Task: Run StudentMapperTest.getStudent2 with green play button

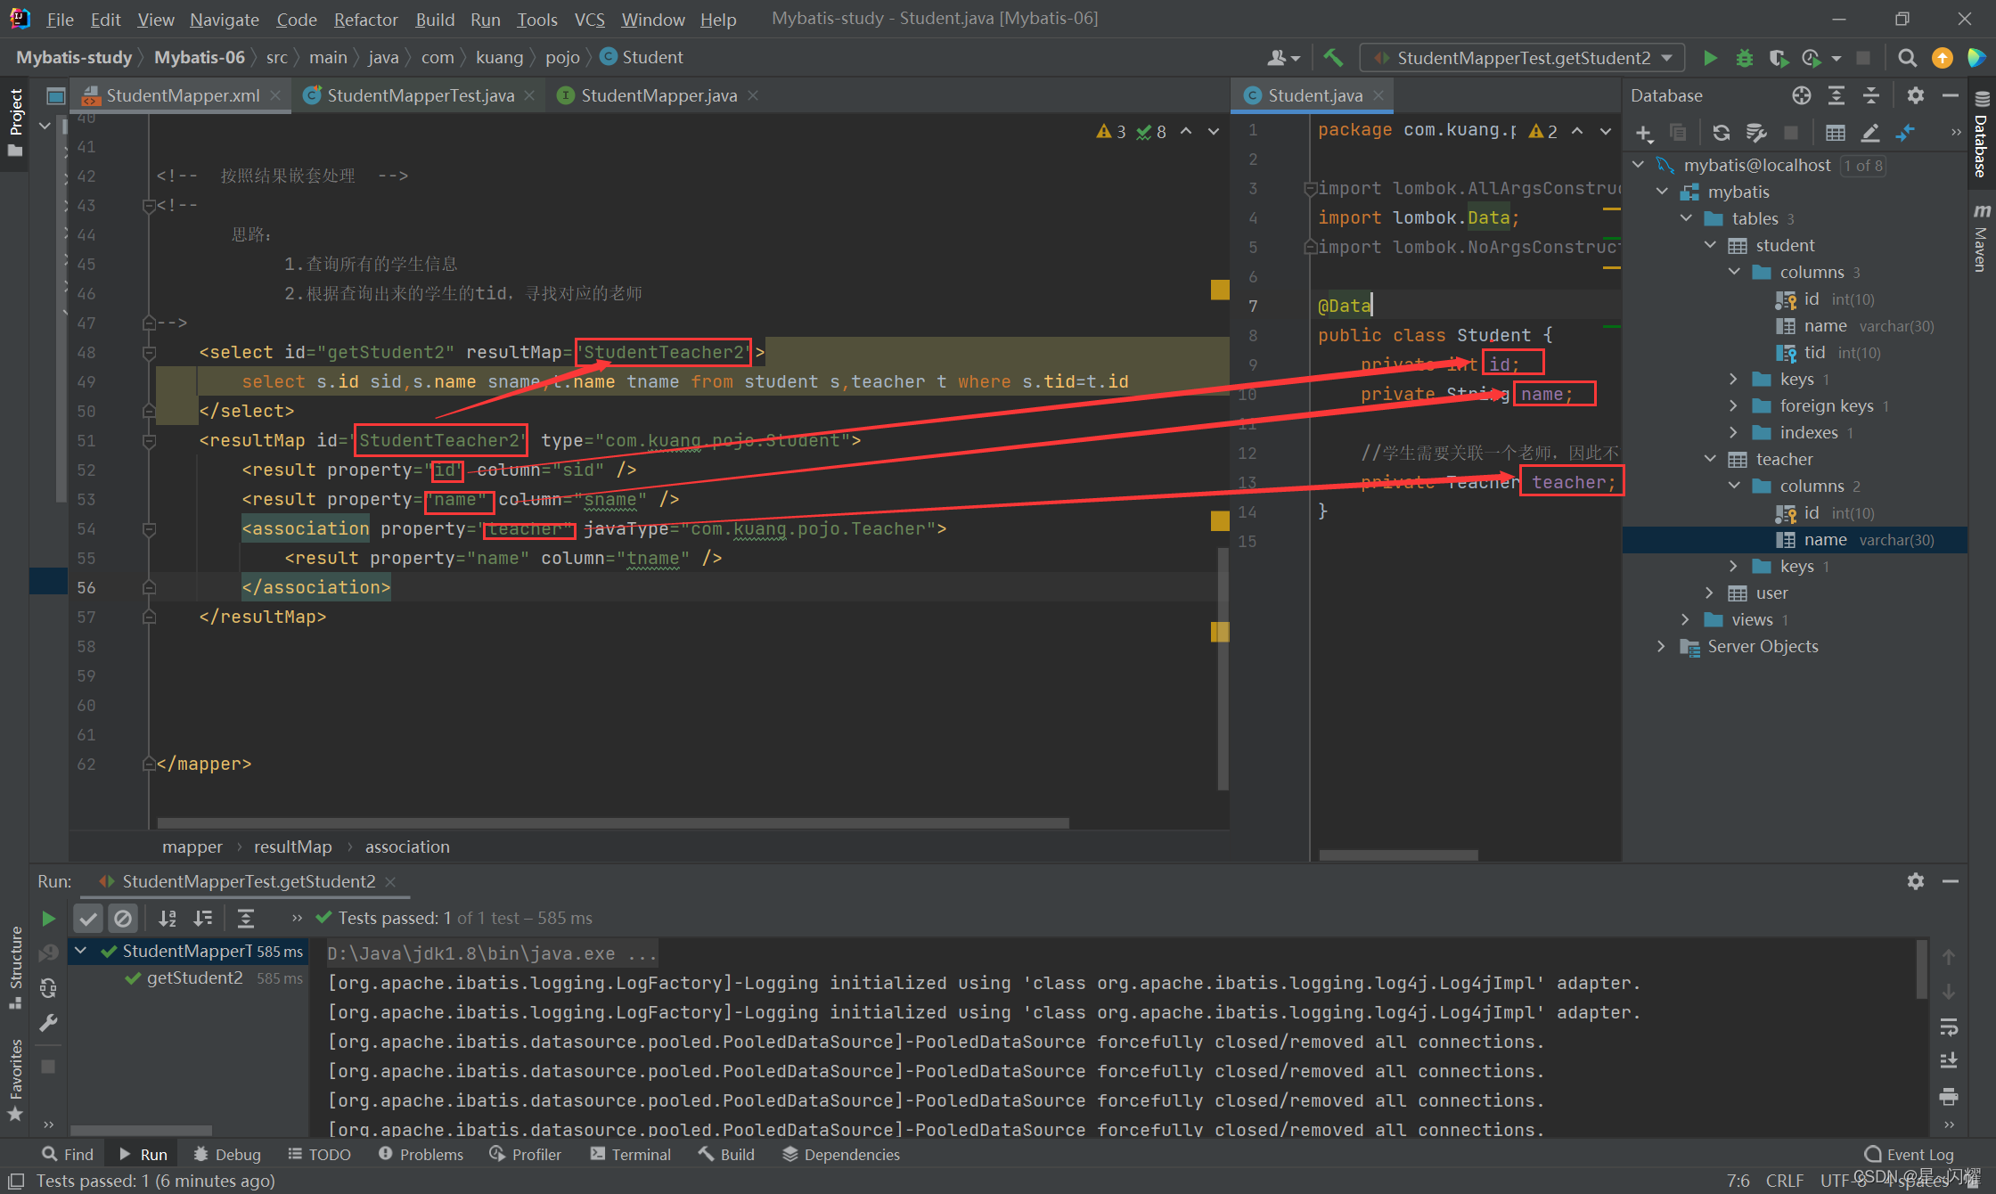Action: click(1709, 58)
